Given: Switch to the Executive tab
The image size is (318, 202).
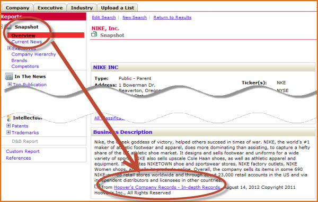Looking at the screenshot, I should click(50, 8).
